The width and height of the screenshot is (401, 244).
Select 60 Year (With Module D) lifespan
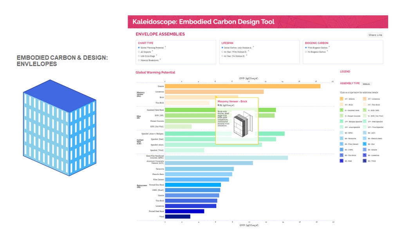[222, 52]
